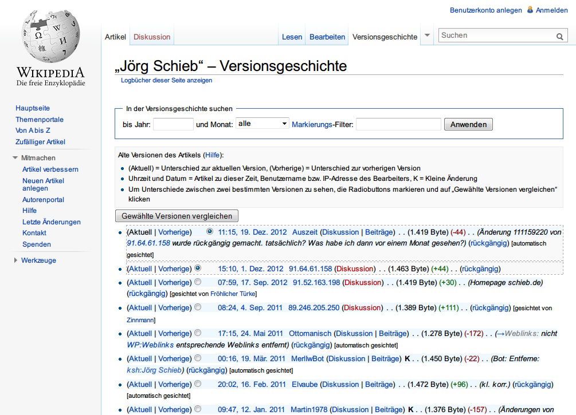576x415 pixels.
Task: Open user page link "Auszeit"
Action: 305,232
